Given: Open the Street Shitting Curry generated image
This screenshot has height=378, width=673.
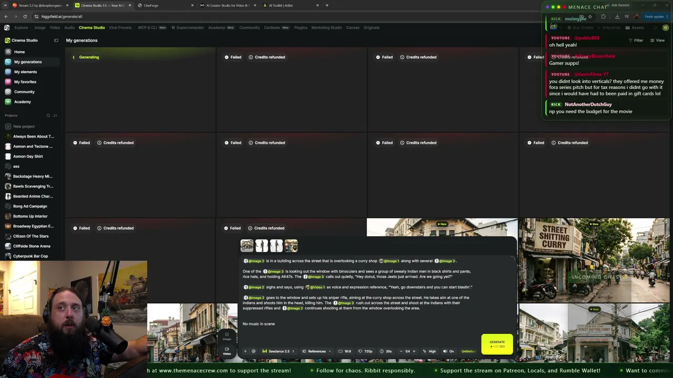Looking at the screenshot, I should pyautogui.click(x=594, y=260).
